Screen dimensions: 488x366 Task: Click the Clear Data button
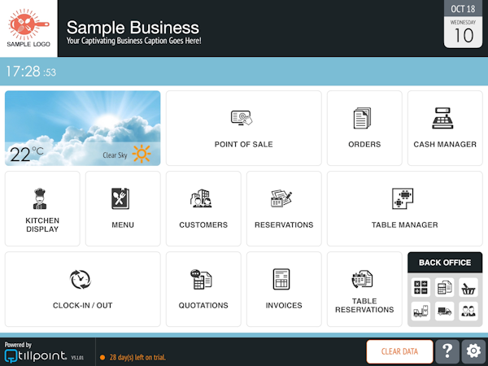pyautogui.click(x=399, y=351)
